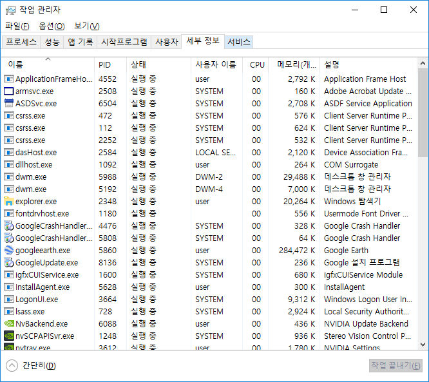This screenshot has width=429, height=382.
Task: Click the 작업 끝내기(E) button
Action: tap(396, 365)
